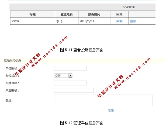The height and width of the screenshot is (135, 166).
Task: Click the 图 5-12 管理车位信息界面 caption
Action: (x=82, y=123)
